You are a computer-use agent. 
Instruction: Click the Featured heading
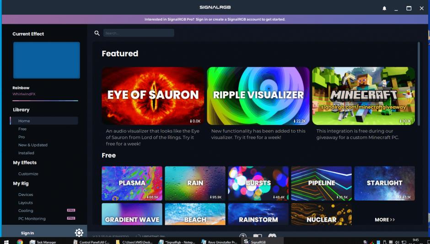[x=120, y=54]
